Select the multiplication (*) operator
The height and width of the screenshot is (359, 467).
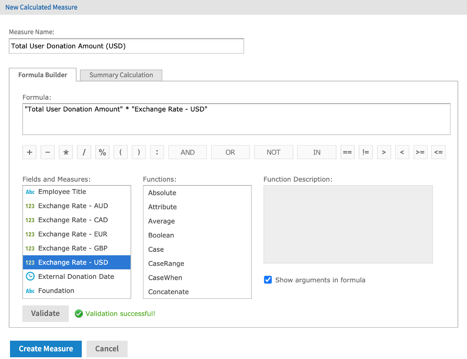coord(66,152)
